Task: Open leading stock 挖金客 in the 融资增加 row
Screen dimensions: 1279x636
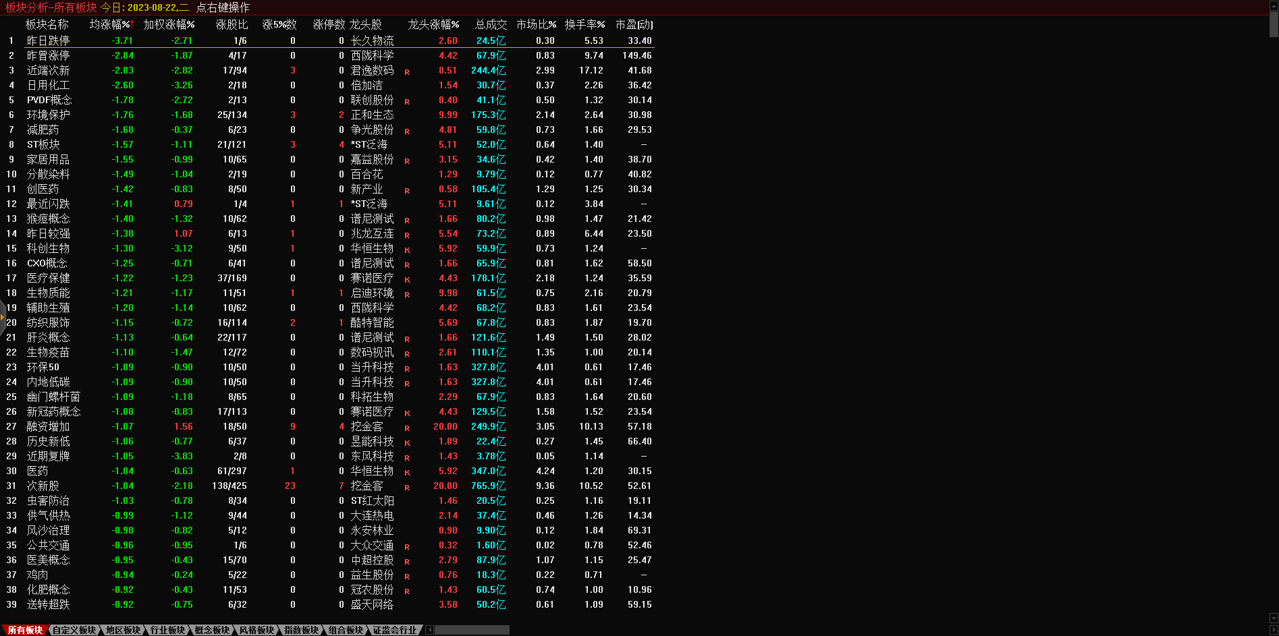Action: pos(366,426)
